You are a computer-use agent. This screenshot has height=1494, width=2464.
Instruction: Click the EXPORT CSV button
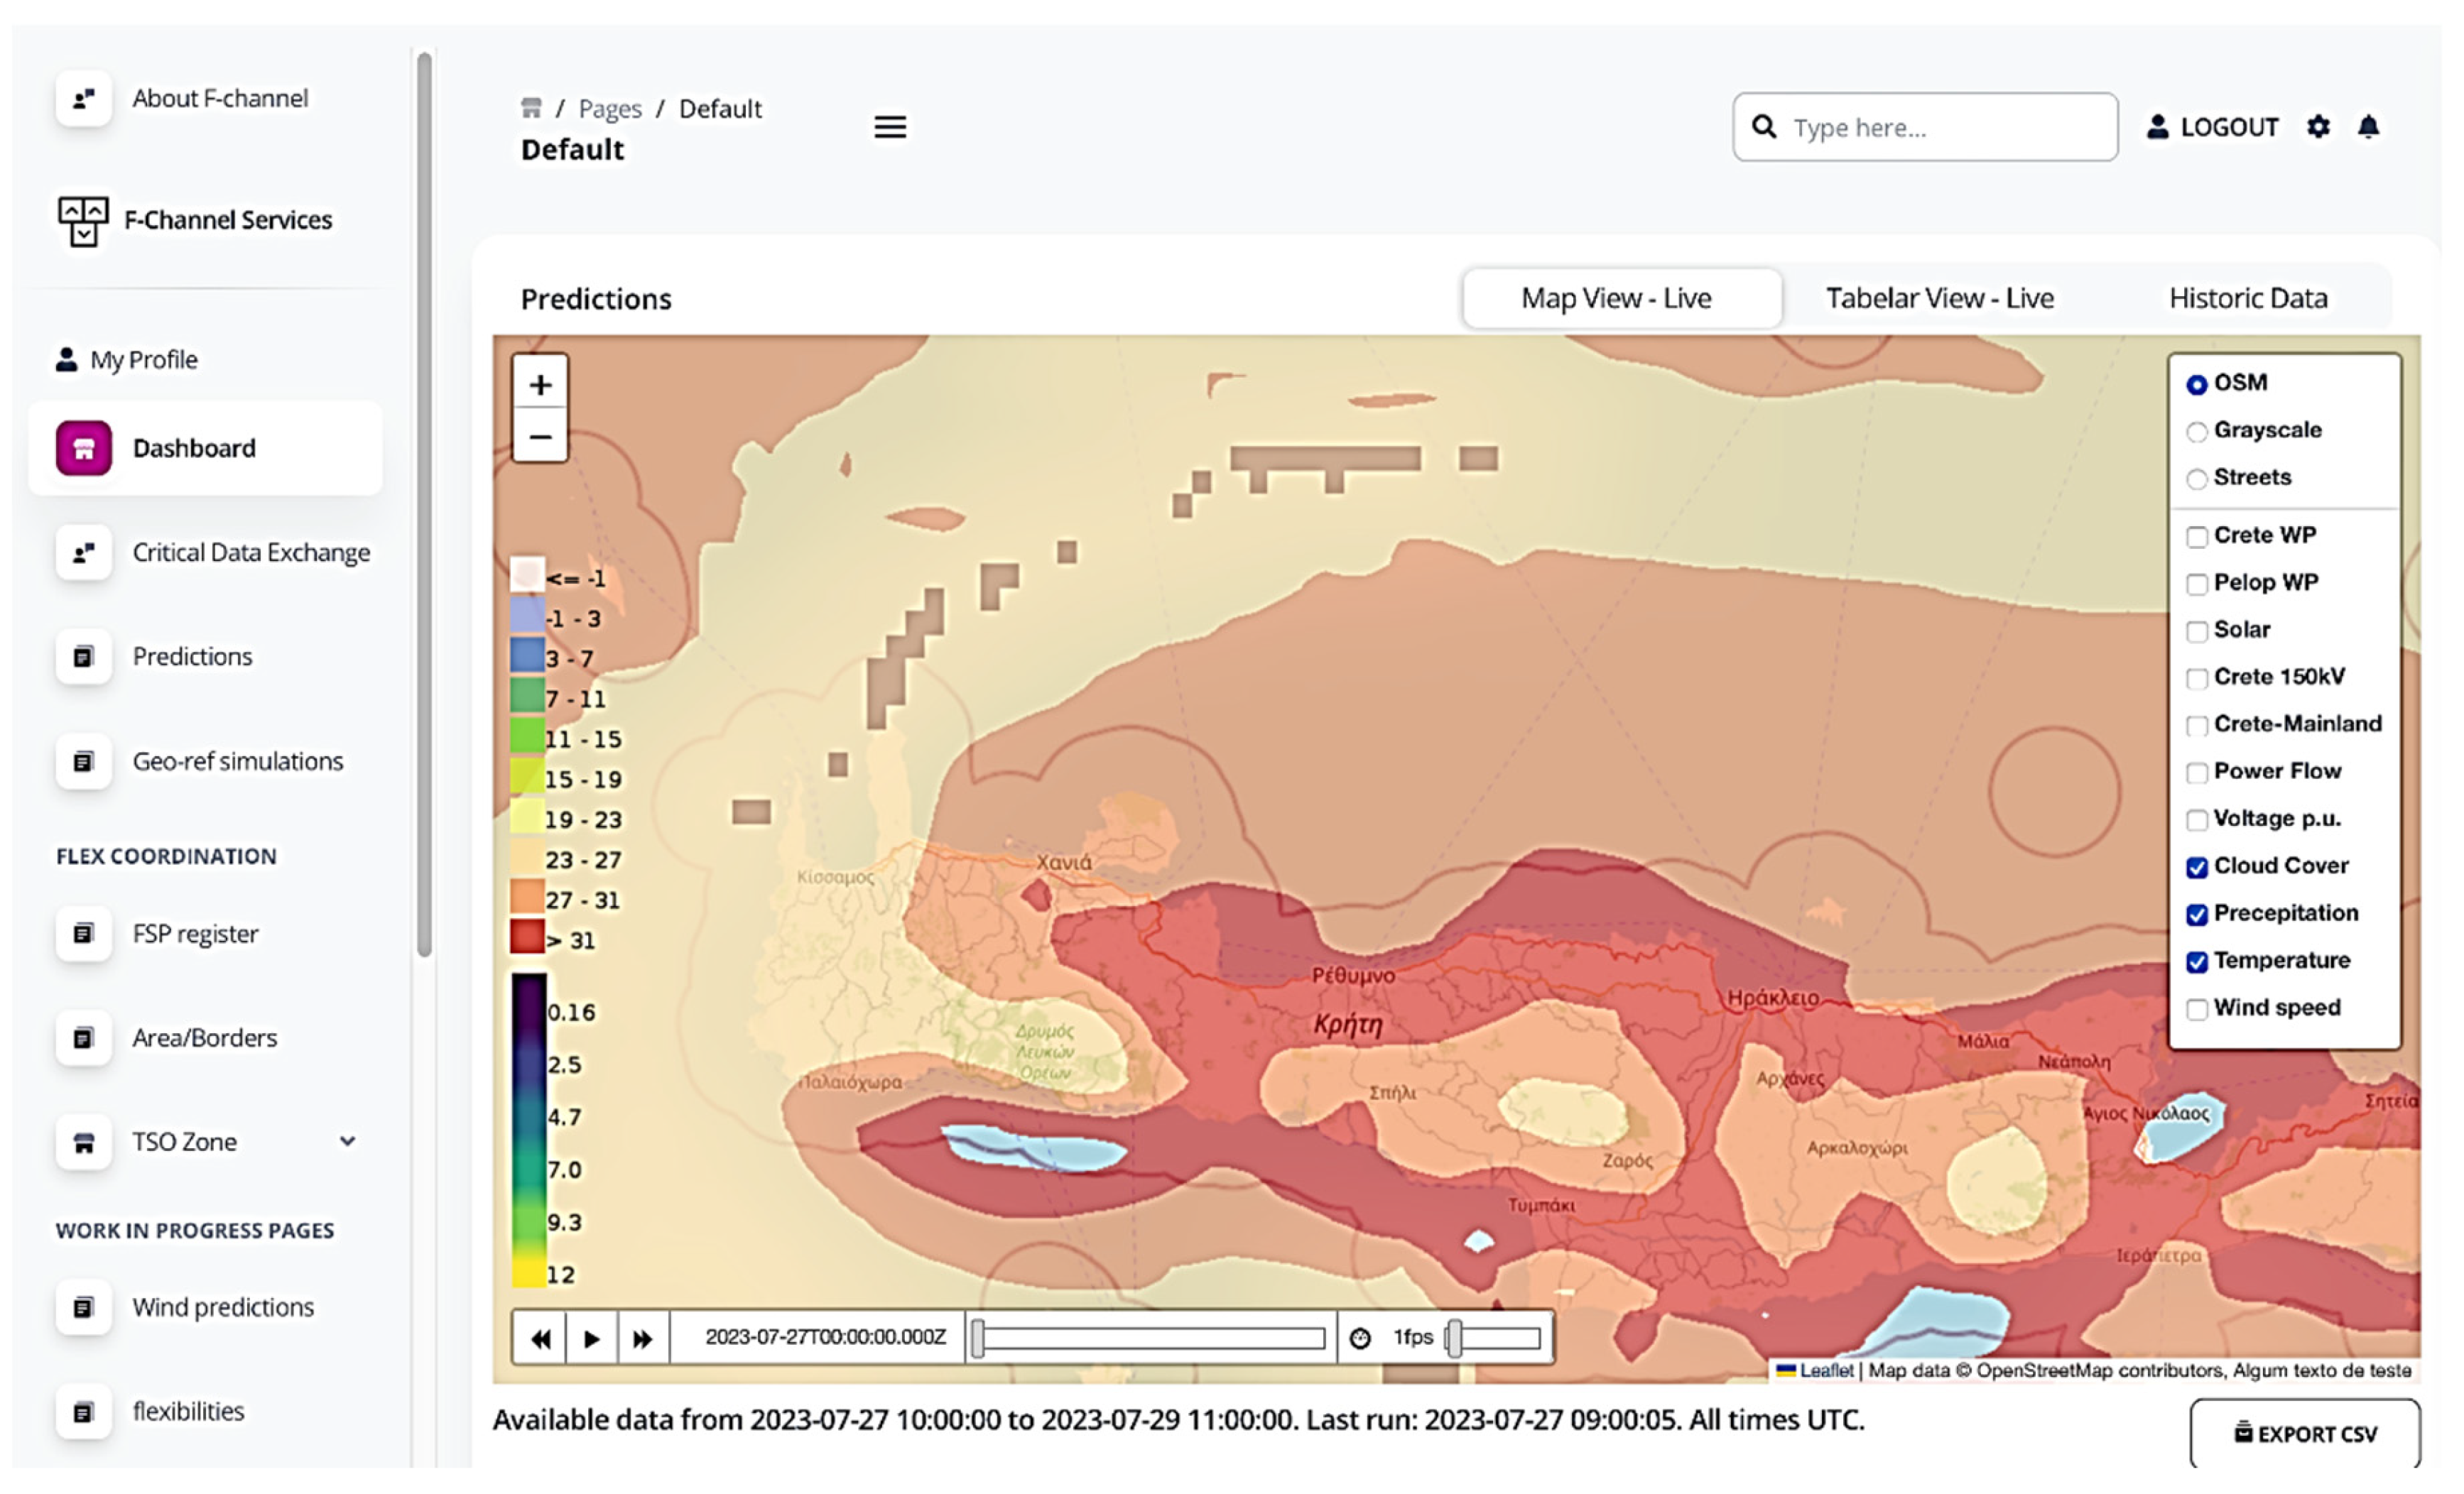pyautogui.click(x=2305, y=1433)
